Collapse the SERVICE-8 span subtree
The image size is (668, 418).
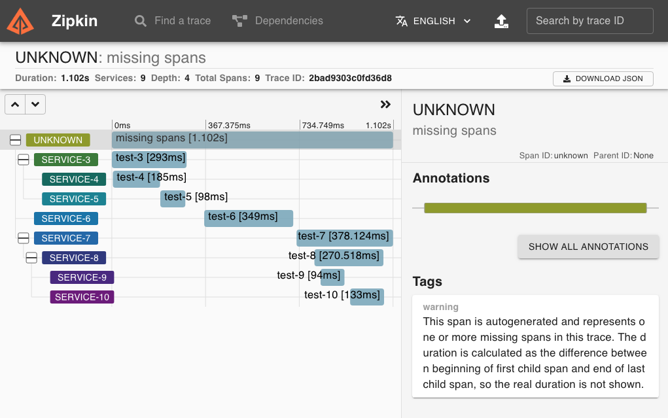click(31, 257)
